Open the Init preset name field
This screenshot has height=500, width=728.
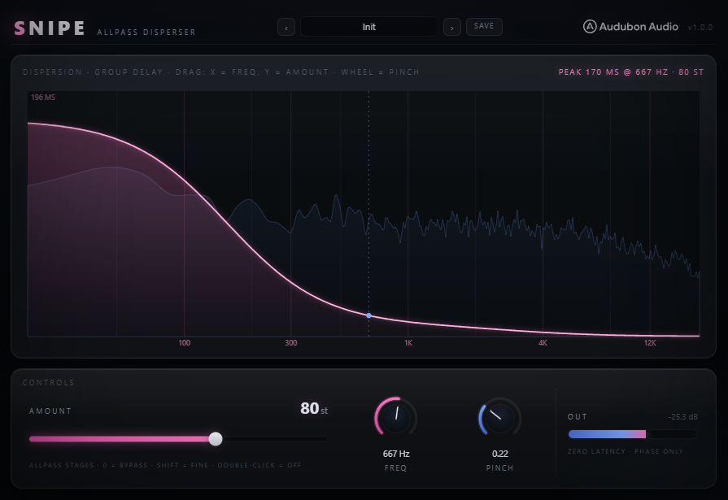coord(369,27)
